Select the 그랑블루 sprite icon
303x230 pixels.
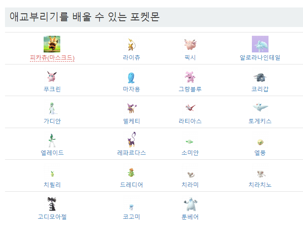(x=190, y=77)
